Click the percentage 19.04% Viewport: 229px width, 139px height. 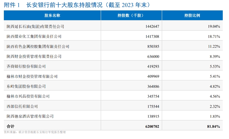[x=214, y=26]
